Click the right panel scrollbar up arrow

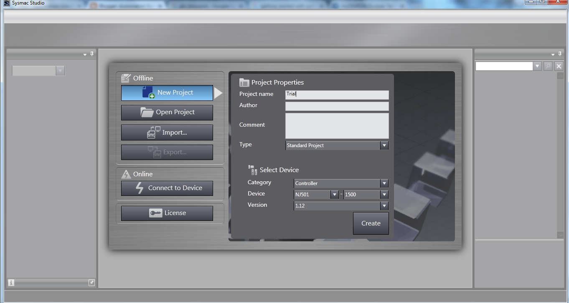[560, 76]
